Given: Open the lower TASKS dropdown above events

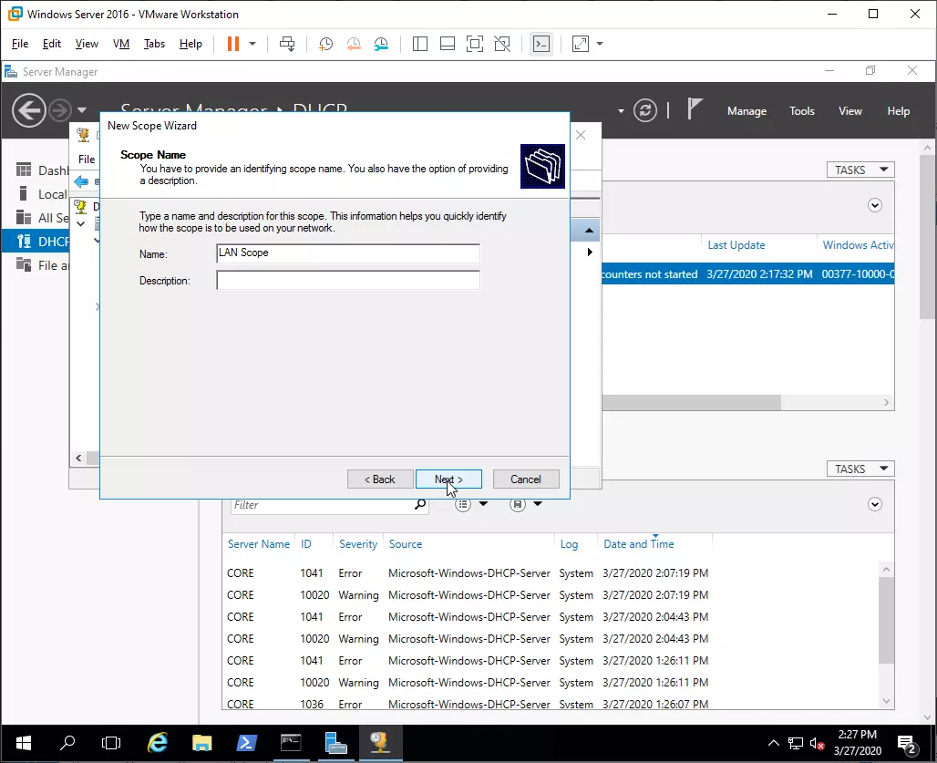Looking at the screenshot, I should click(860, 469).
